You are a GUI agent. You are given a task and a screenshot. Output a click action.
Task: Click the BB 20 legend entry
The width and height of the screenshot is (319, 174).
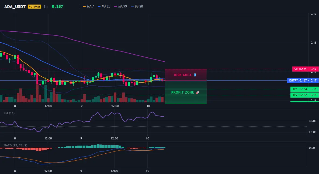click(x=137, y=6)
